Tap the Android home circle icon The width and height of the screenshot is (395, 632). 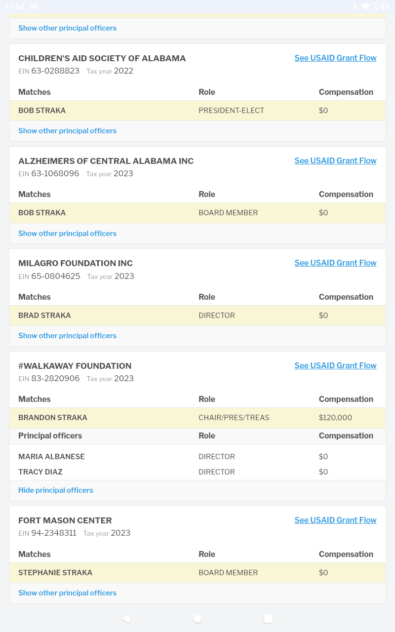pos(197,619)
